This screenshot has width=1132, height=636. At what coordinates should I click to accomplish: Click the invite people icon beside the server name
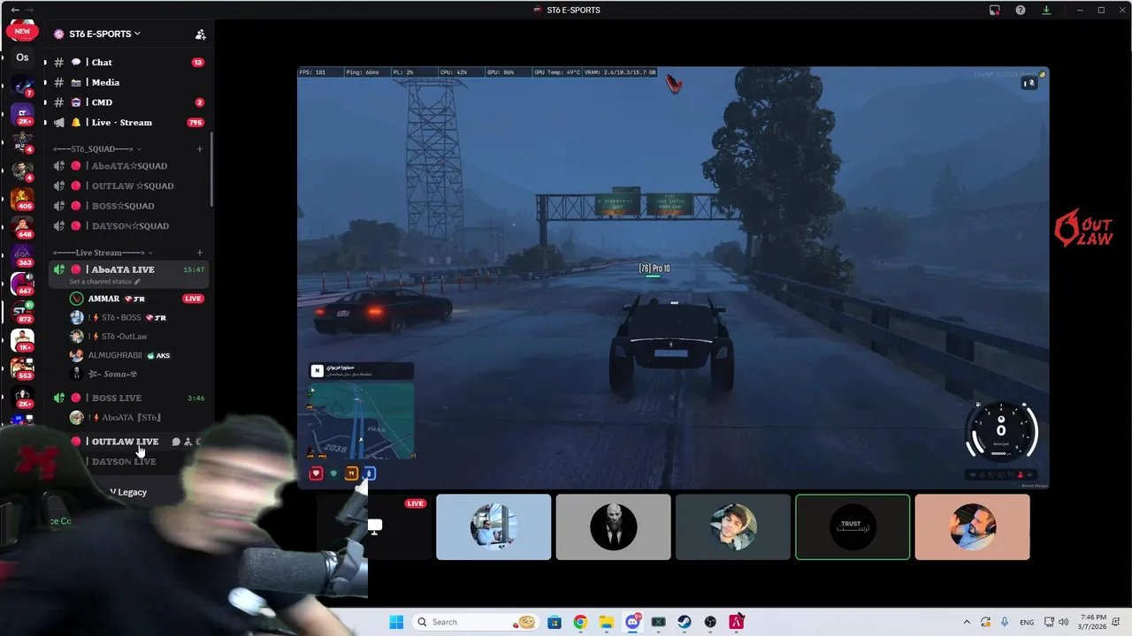coord(201,34)
